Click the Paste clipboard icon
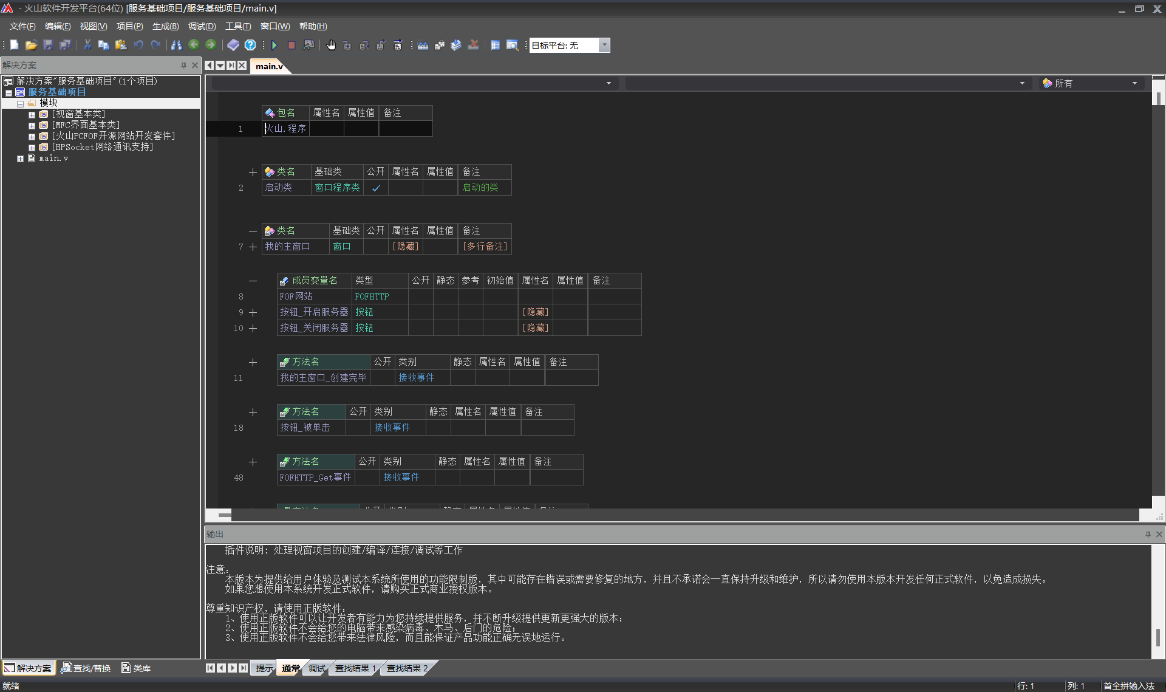 tap(121, 45)
